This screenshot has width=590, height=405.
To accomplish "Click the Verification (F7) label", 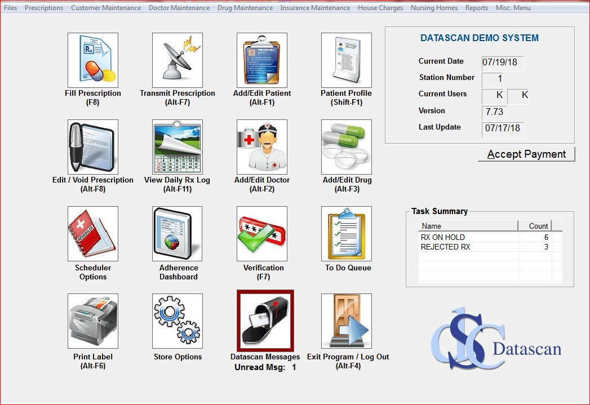I will [263, 272].
